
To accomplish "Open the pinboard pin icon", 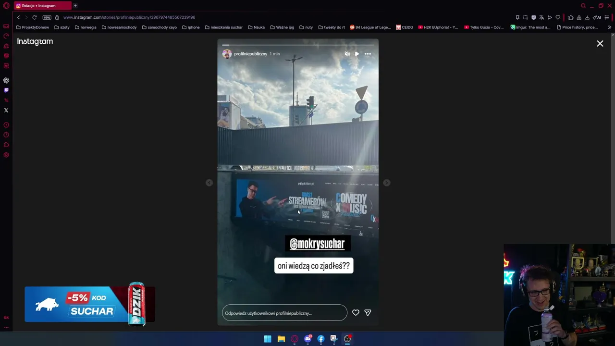I will click(x=517, y=17).
